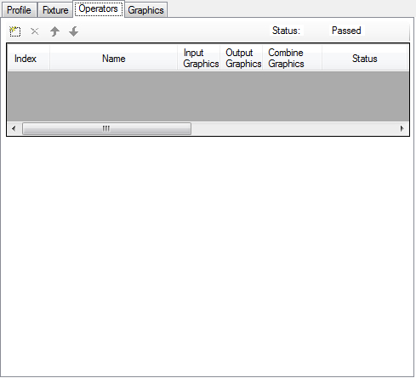Click the Status: label in the toolbar
This screenshot has width=416, height=378.
(x=286, y=31)
